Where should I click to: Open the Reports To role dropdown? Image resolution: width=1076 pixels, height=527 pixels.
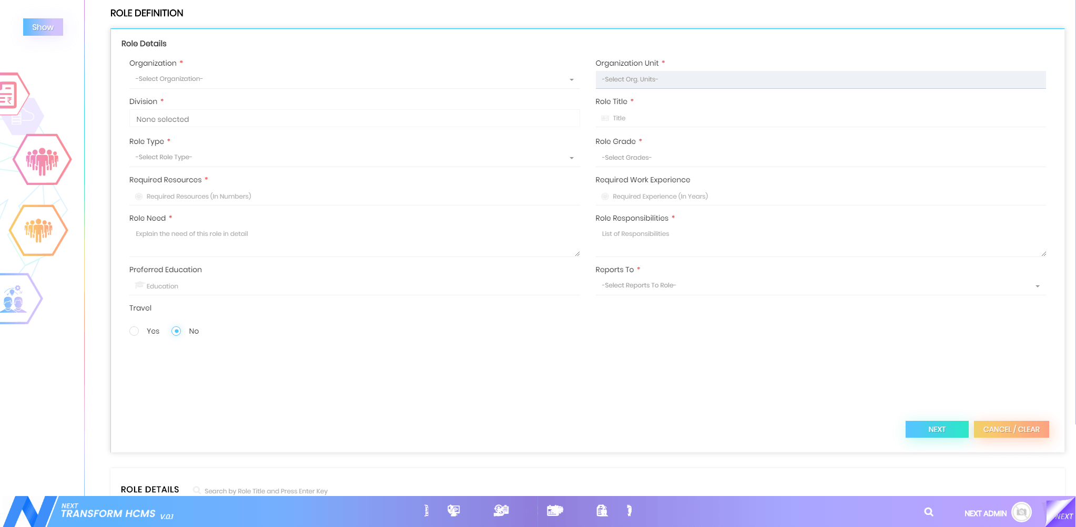click(x=820, y=286)
